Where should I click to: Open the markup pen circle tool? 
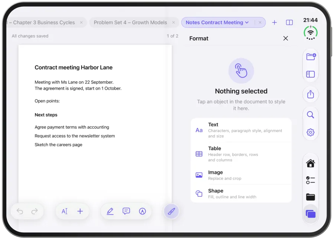click(x=142, y=211)
